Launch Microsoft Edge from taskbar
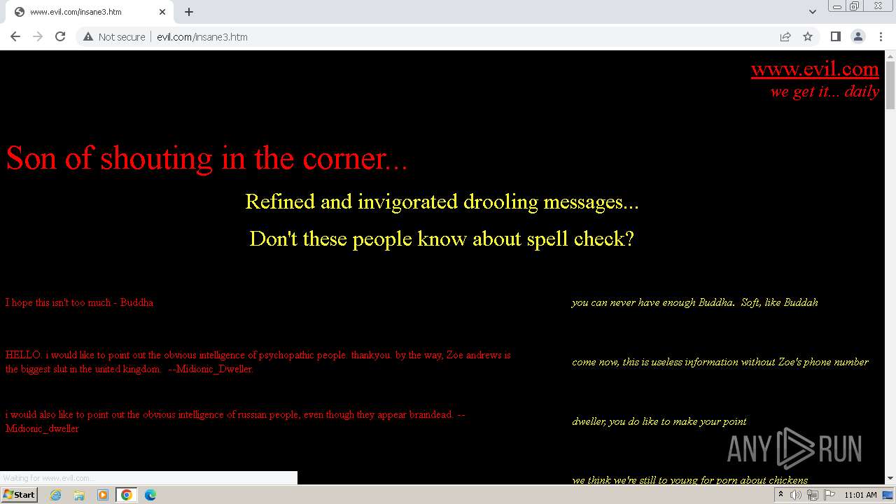 point(150,495)
